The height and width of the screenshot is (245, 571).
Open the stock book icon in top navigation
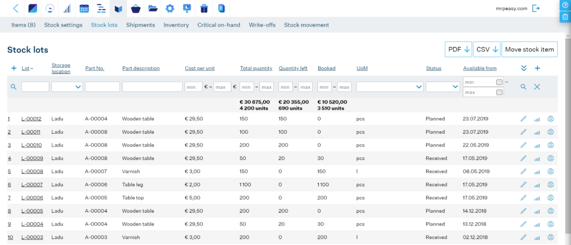tap(118, 8)
